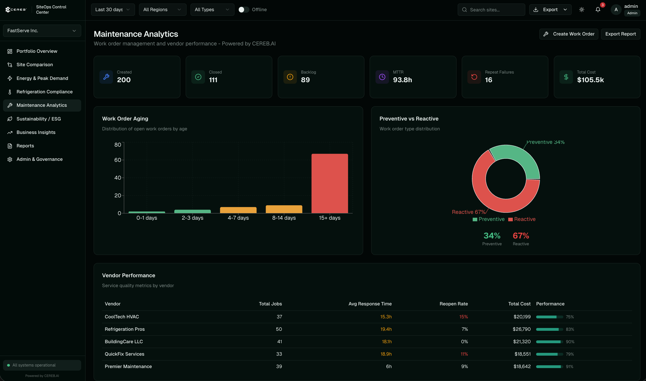Toggle Preventive in the donut chart legend
The height and width of the screenshot is (381, 646).
click(488, 219)
